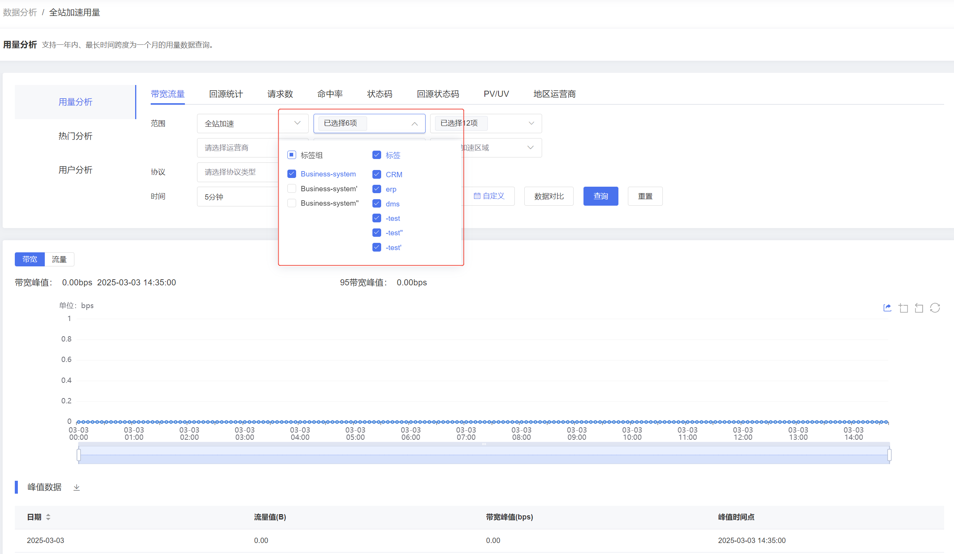
Task: Switch to the 带宽流量 tab
Action: tap(168, 94)
